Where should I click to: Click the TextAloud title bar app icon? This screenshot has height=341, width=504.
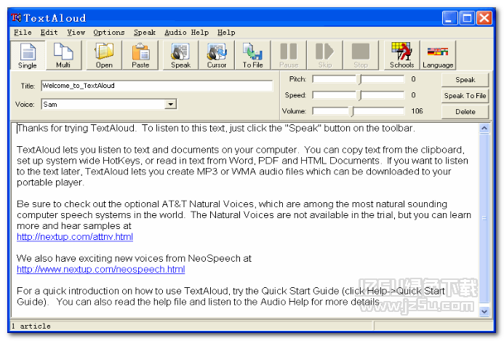tap(16, 17)
